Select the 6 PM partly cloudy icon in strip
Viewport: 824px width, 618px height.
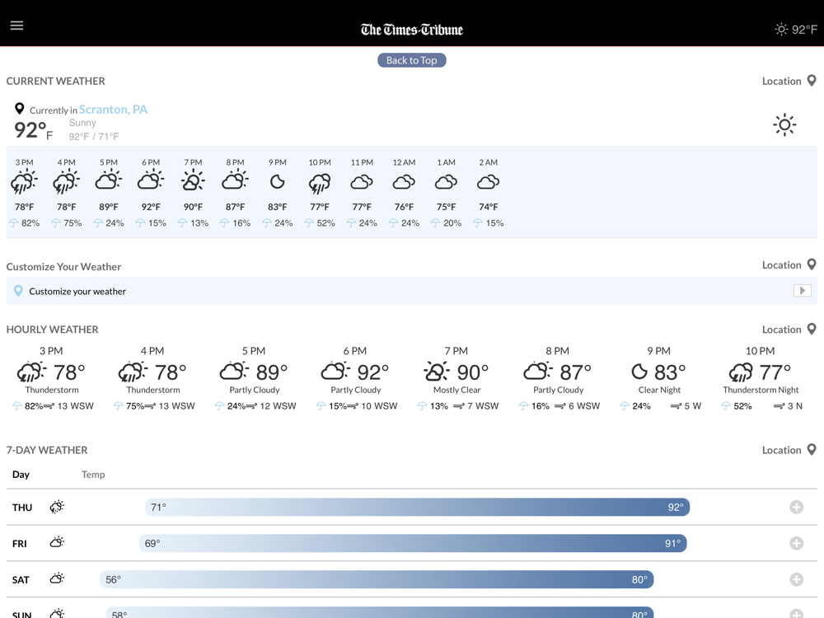[x=151, y=180]
